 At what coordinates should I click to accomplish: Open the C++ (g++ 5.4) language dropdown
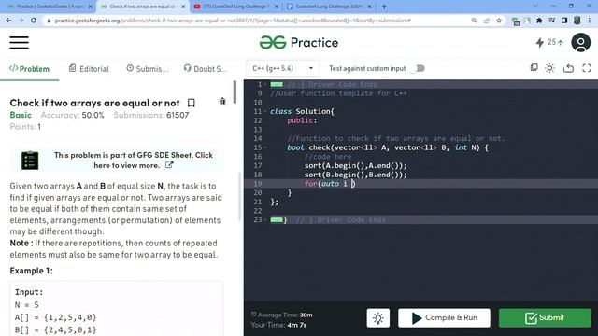(282, 68)
